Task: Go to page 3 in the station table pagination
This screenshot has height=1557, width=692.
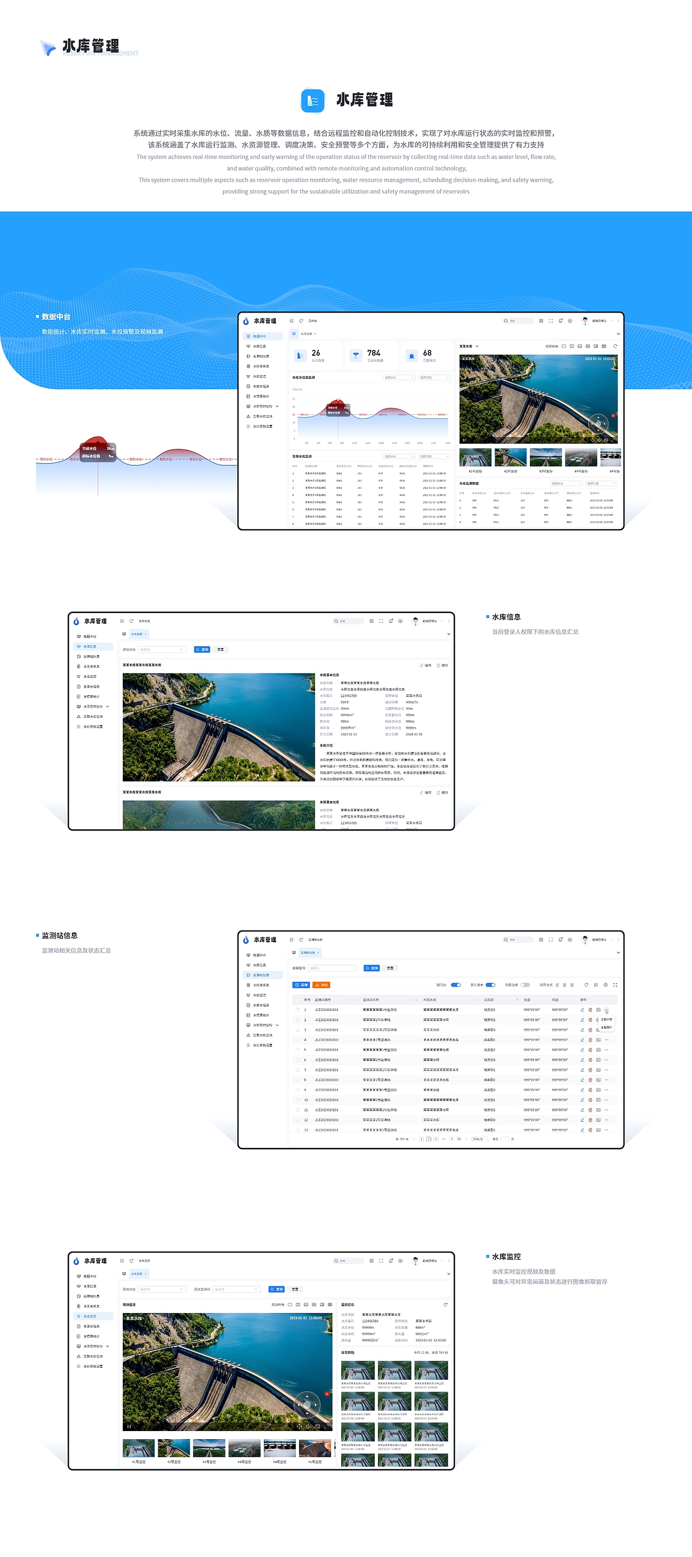Action: pyautogui.click(x=436, y=1139)
